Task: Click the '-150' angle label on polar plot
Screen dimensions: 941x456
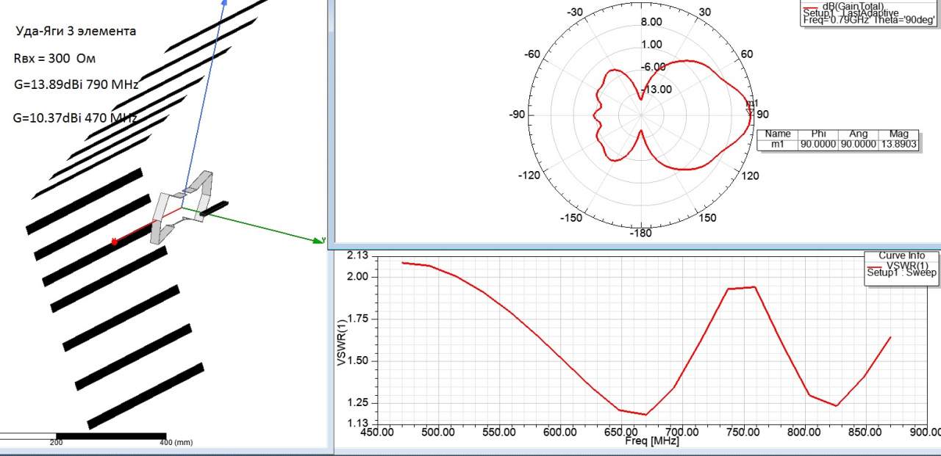Action: pos(571,218)
